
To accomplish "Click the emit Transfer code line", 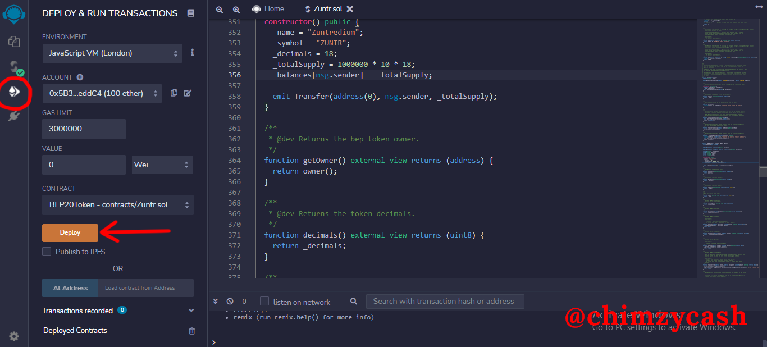I will [x=385, y=97].
